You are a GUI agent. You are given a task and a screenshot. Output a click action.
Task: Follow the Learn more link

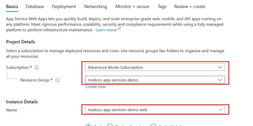click(x=106, y=30)
